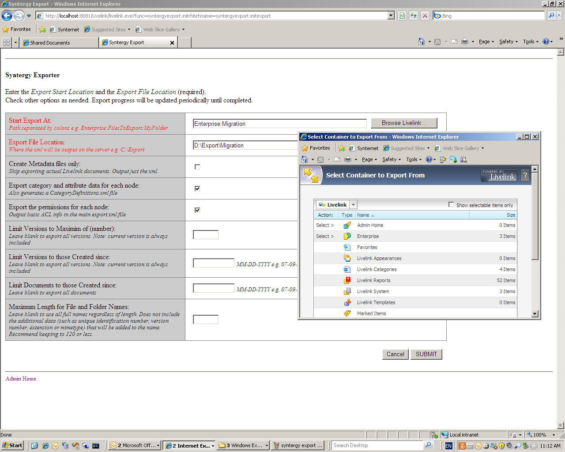
Task: Click the Help icon in dialog toolbar
Action: [x=429, y=159]
